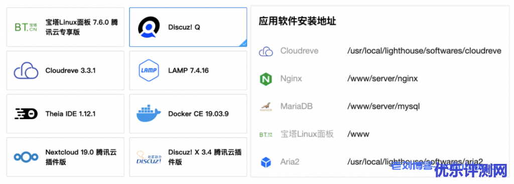This screenshot has height=184, width=514.
Task: Choose the LAMP 7.4.16 image card
Action: [188, 70]
